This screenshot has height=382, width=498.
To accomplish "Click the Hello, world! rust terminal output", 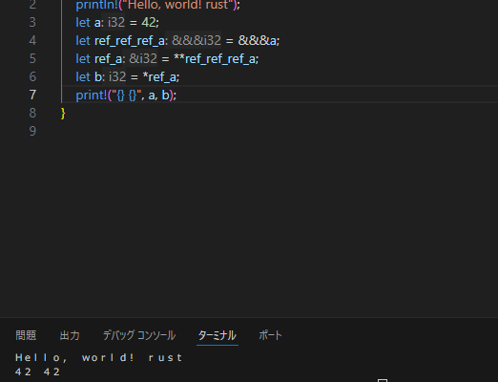I will click(x=98, y=358).
